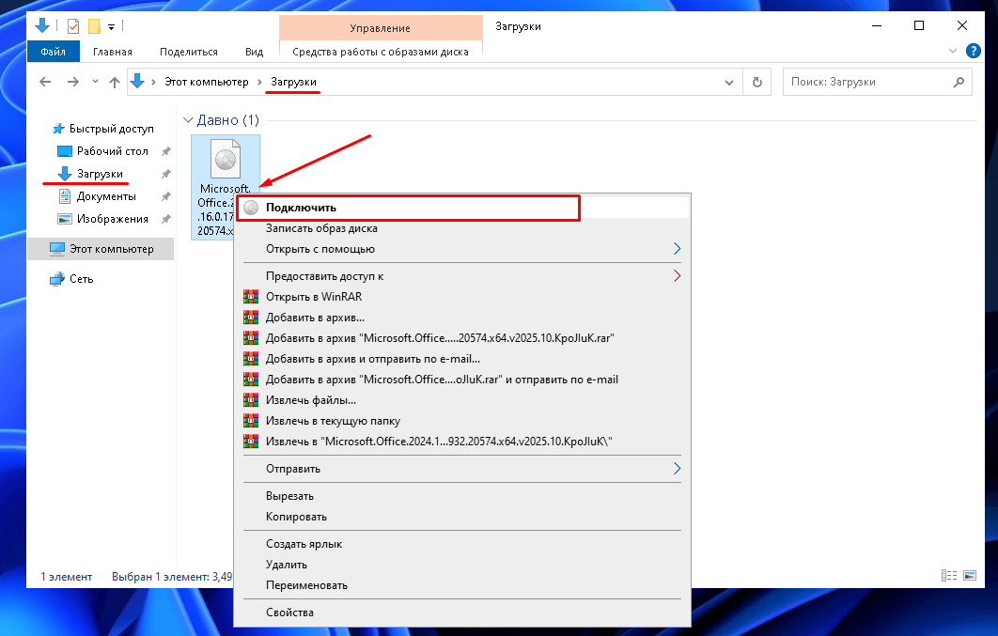Switch to details view icon in status bar

pos(949,576)
